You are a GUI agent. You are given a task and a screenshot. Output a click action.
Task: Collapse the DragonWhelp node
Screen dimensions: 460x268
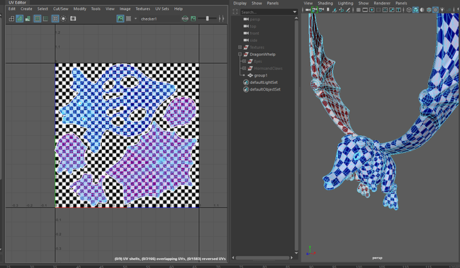click(x=240, y=54)
